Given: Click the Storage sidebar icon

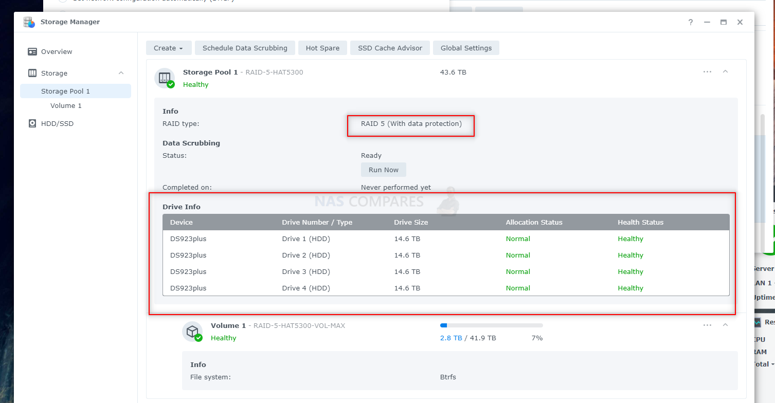Looking at the screenshot, I should [x=32, y=73].
